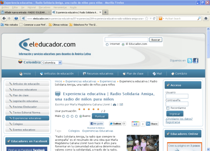The image size is (210, 151).
Task: Click the print article icon
Action: 115,104
